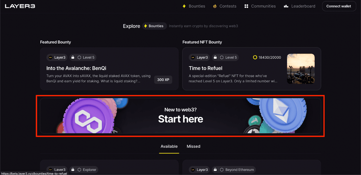Click the lock icon on BenQi bounty card
The width and height of the screenshot is (361, 175).
[x=73, y=57]
